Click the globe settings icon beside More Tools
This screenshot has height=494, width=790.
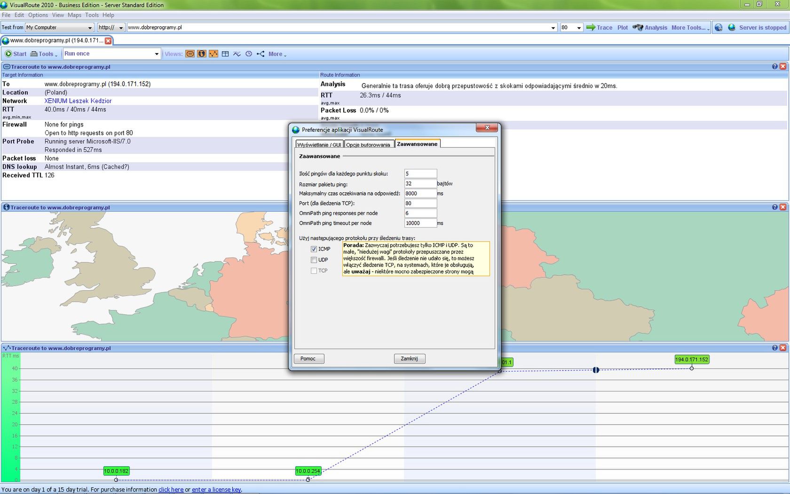tap(719, 28)
